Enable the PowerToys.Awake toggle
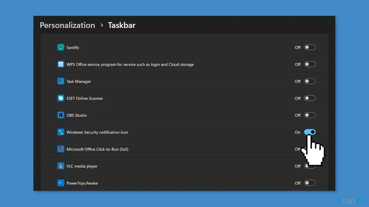 point(310,183)
